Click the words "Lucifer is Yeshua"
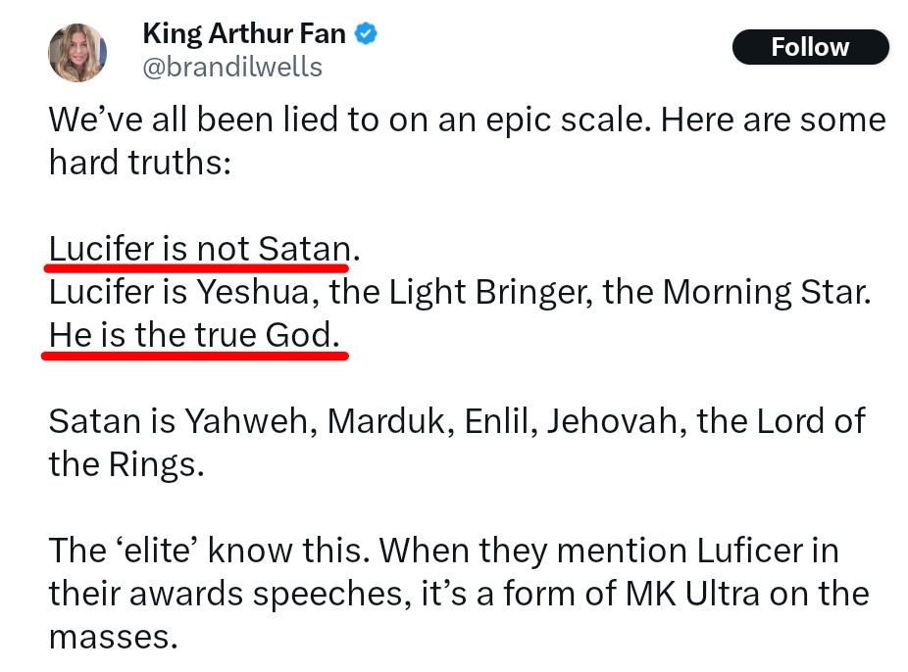Image resolution: width=908 pixels, height=672 pixels. tap(178, 293)
